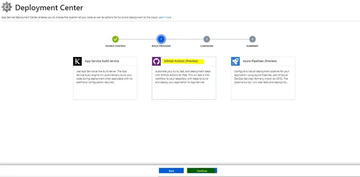360x177 pixels.
Task: Click the GitHub octocat icon
Action: (156, 61)
